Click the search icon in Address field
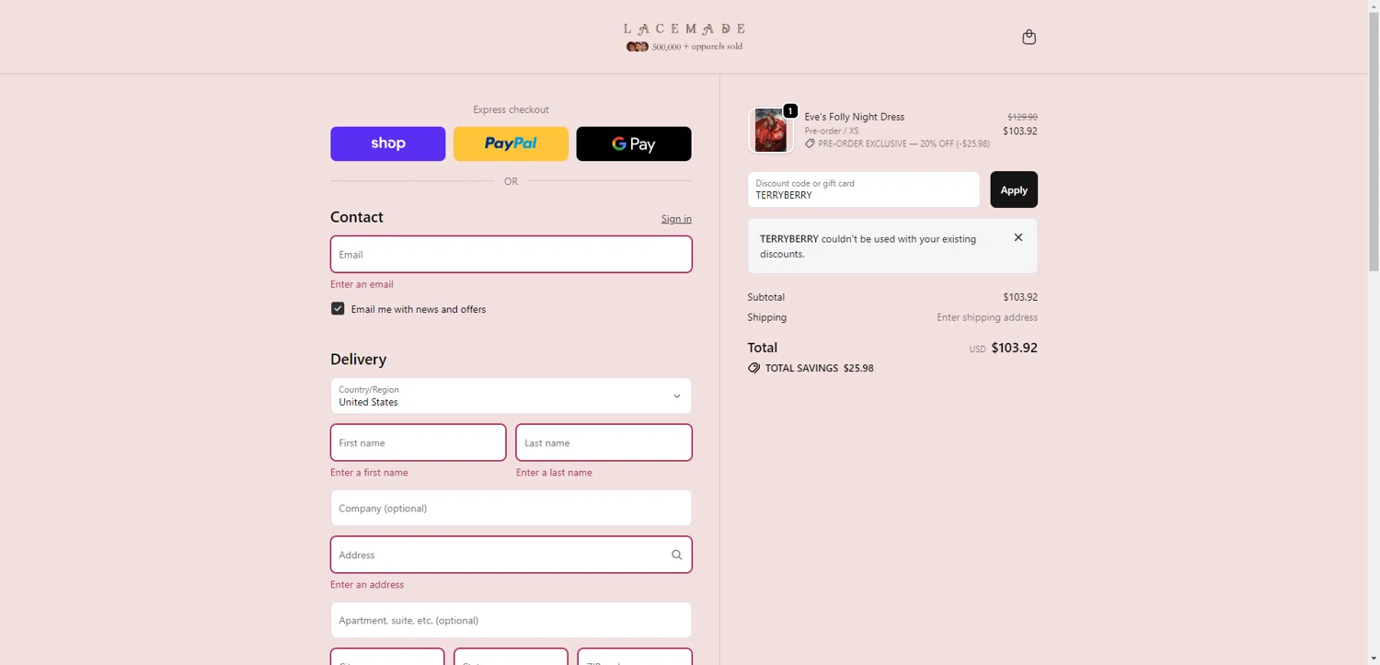Screen dimensions: 1380x665 (676, 555)
